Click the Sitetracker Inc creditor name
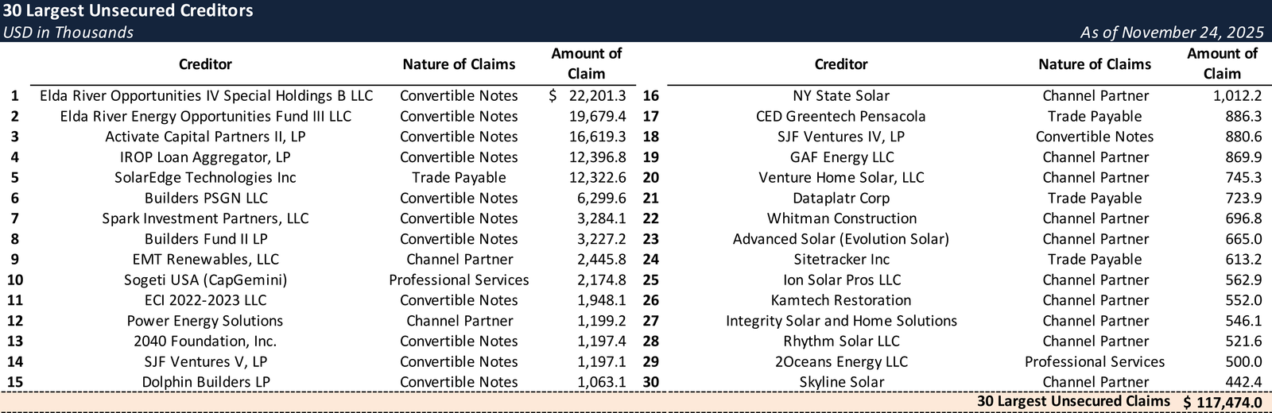 (841, 260)
